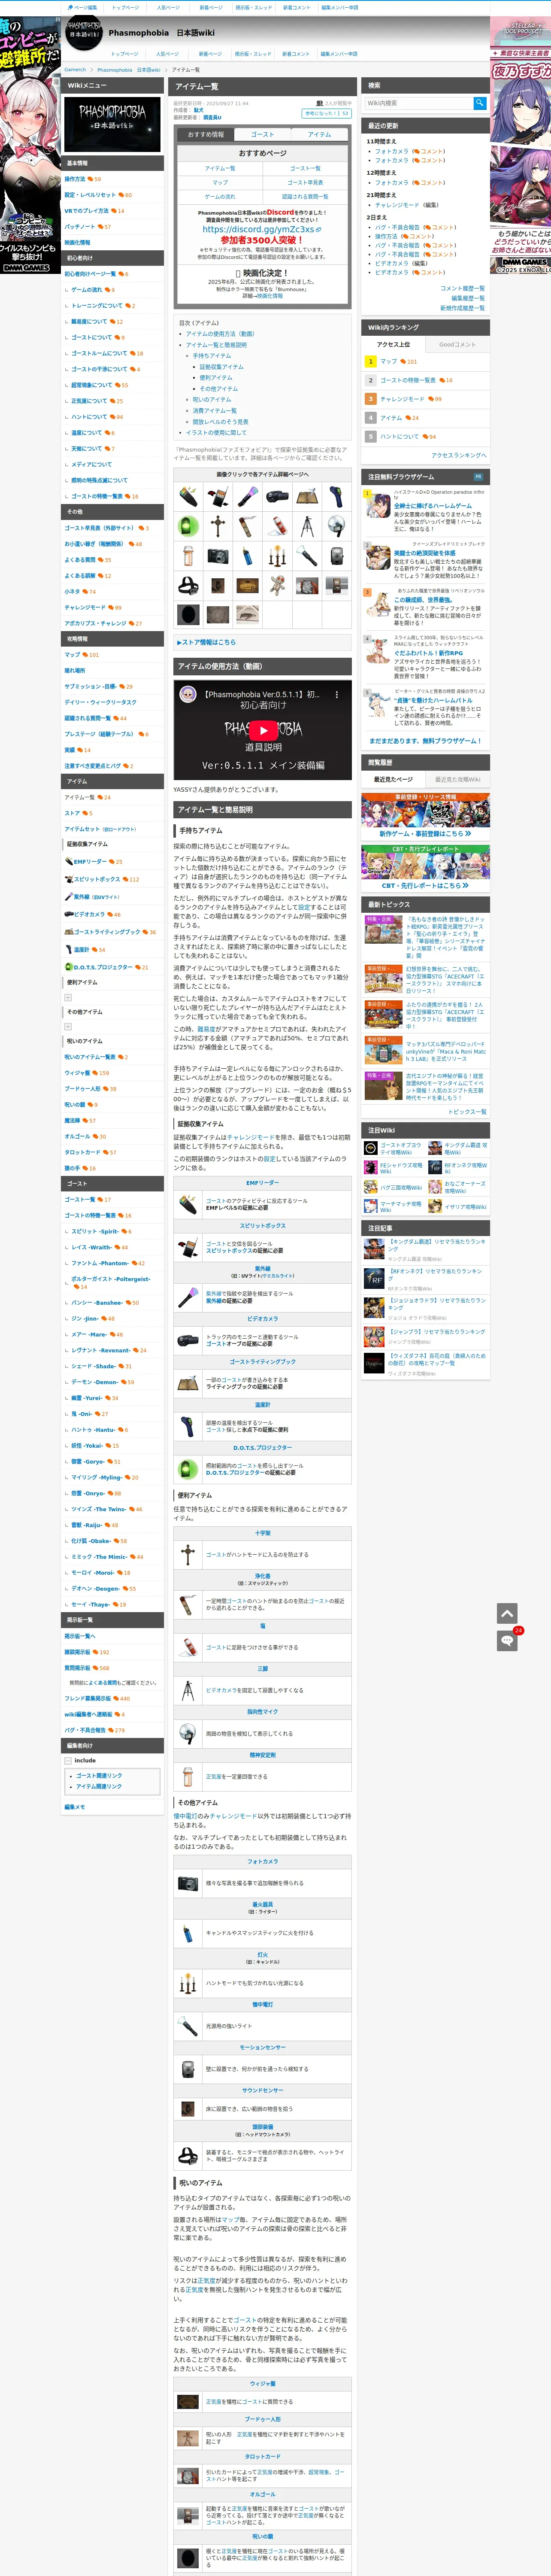The height and width of the screenshot is (2576, 551).
Task: Open 映画化情報 link in movie notice
Action: pyautogui.click(x=269, y=296)
